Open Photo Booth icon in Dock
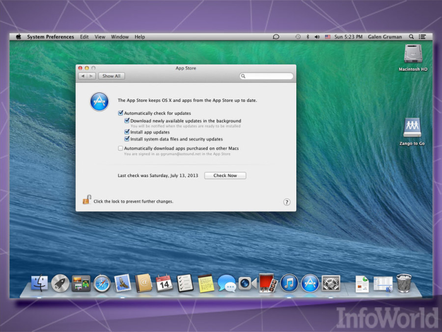 pos(268,283)
